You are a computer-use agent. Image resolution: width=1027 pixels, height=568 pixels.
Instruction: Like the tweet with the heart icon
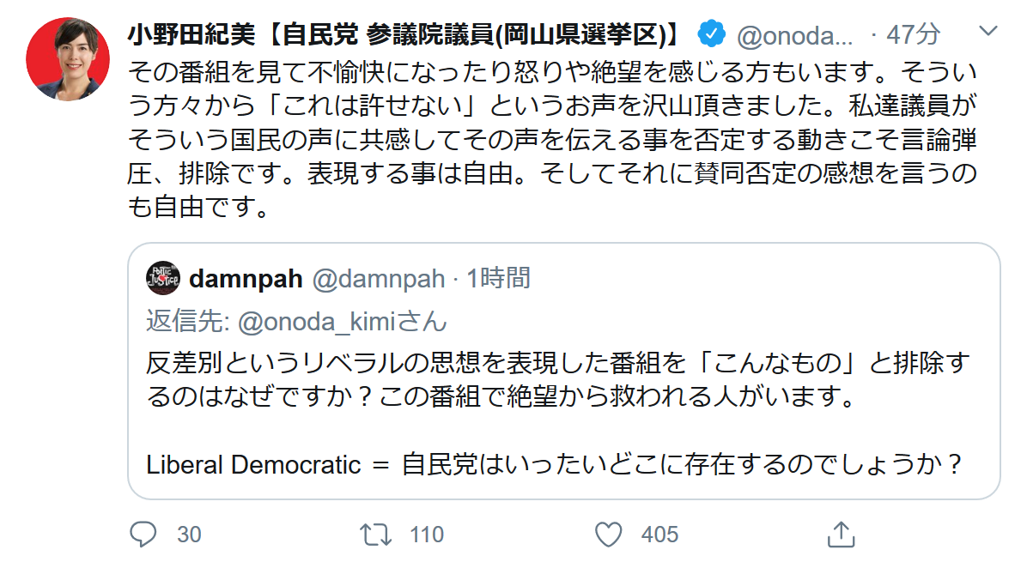(608, 535)
